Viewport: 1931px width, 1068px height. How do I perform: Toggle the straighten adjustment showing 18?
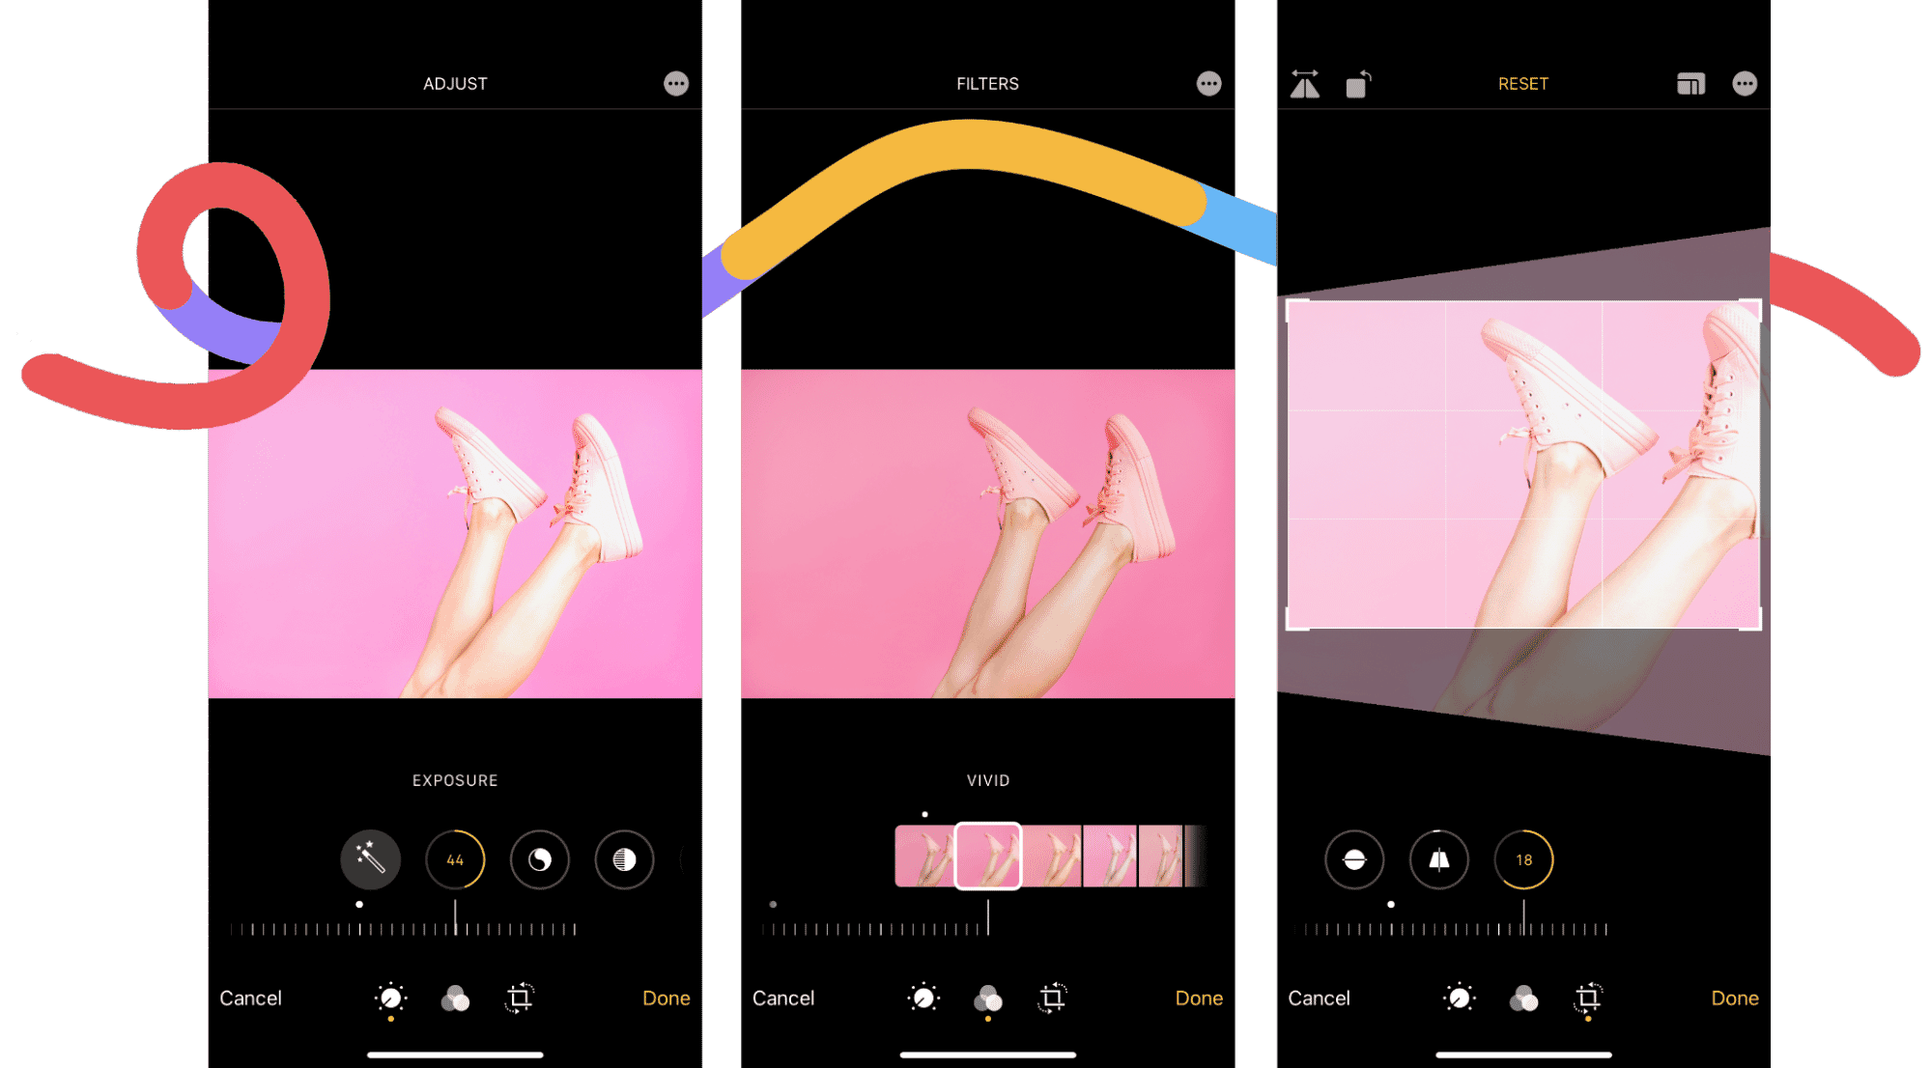click(1524, 859)
